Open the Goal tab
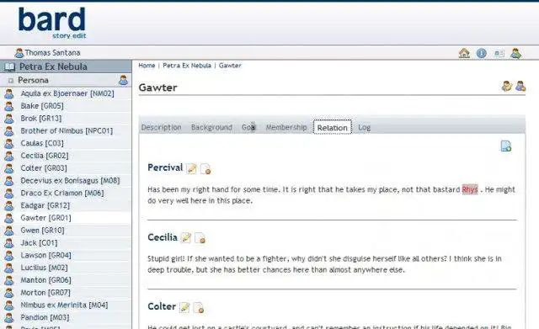Screen dimensions: 539x329 click(x=248, y=127)
